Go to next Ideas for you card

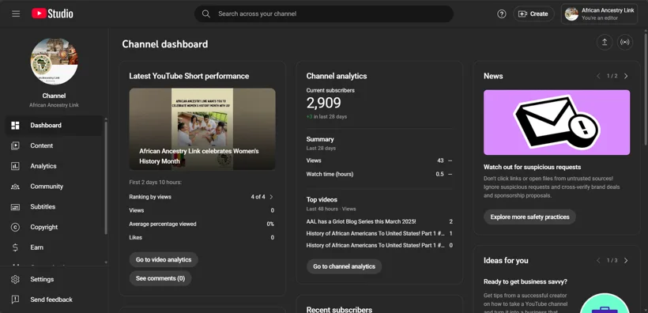tap(626, 261)
